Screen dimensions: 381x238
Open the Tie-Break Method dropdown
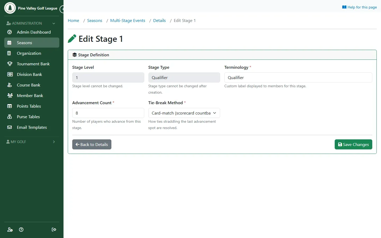coord(184,113)
